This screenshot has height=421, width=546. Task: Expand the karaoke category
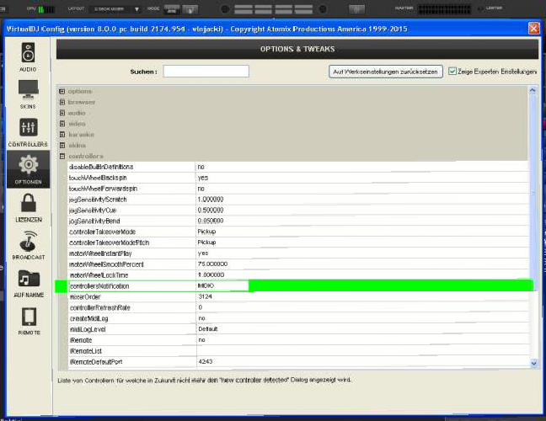[x=62, y=135]
